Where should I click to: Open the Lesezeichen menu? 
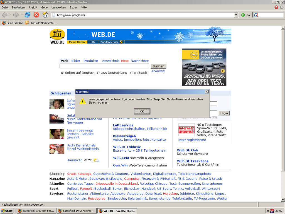[x=58, y=8]
